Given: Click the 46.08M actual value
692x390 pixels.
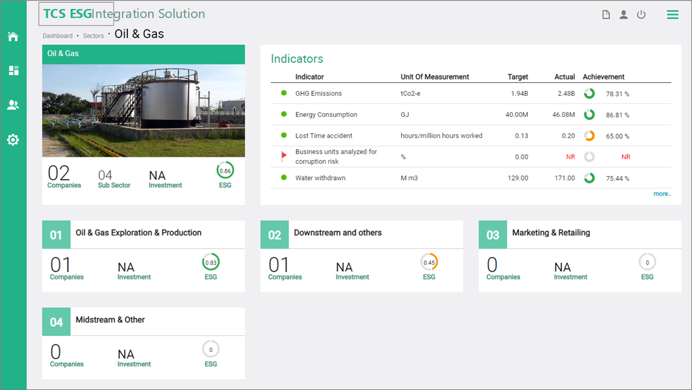Looking at the screenshot, I should click(x=563, y=114).
